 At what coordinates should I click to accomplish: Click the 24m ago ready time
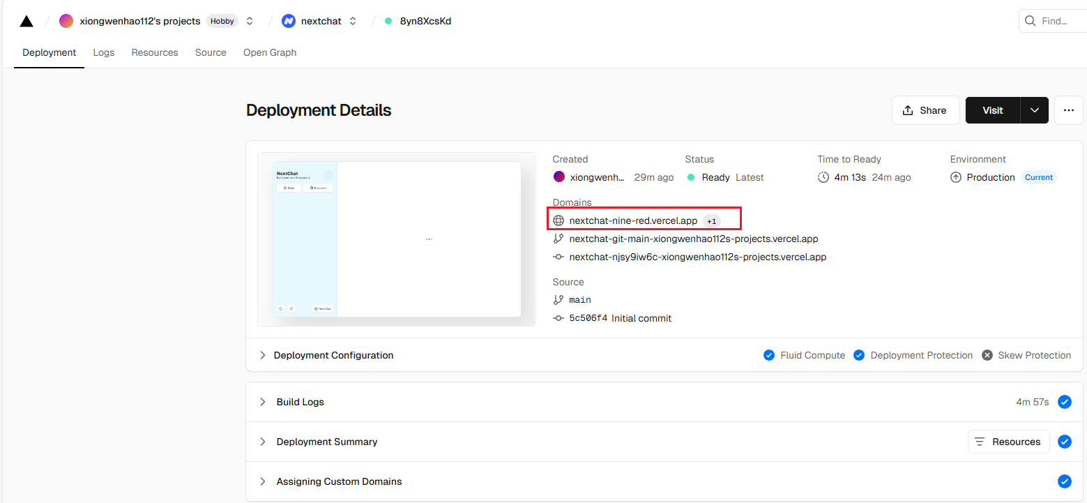(892, 177)
